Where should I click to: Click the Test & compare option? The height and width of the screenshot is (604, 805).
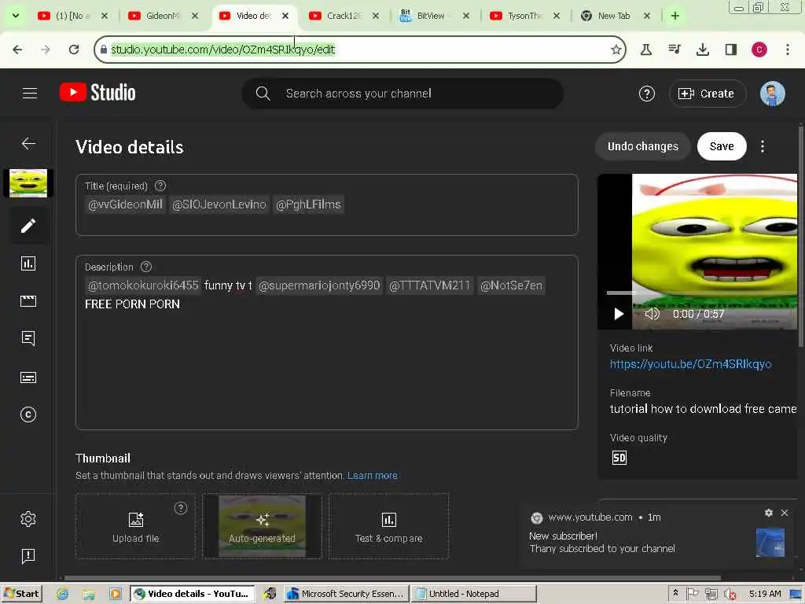388,526
